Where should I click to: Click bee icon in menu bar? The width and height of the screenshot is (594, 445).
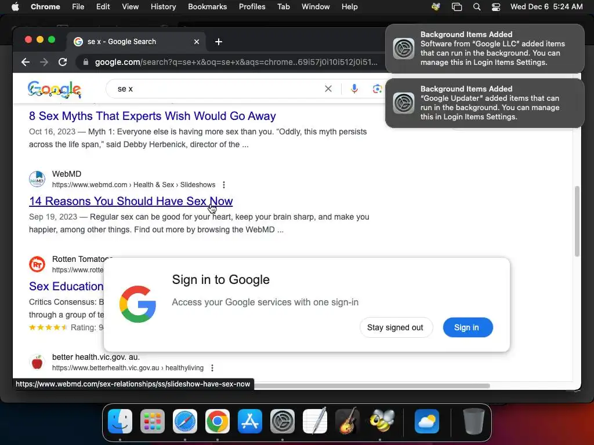pyautogui.click(x=436, y=7)
